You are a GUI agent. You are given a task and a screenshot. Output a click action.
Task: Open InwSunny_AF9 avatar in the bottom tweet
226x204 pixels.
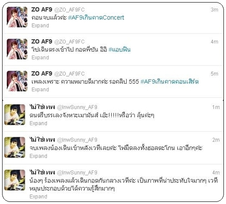15,180
